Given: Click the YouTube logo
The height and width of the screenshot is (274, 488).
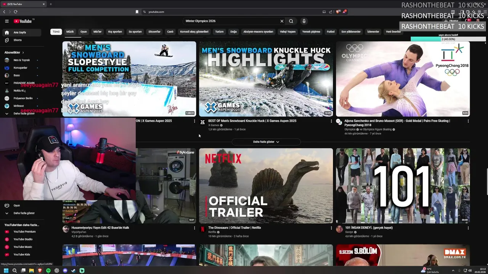Looking at the screenshot, I should tap(24, 21).
